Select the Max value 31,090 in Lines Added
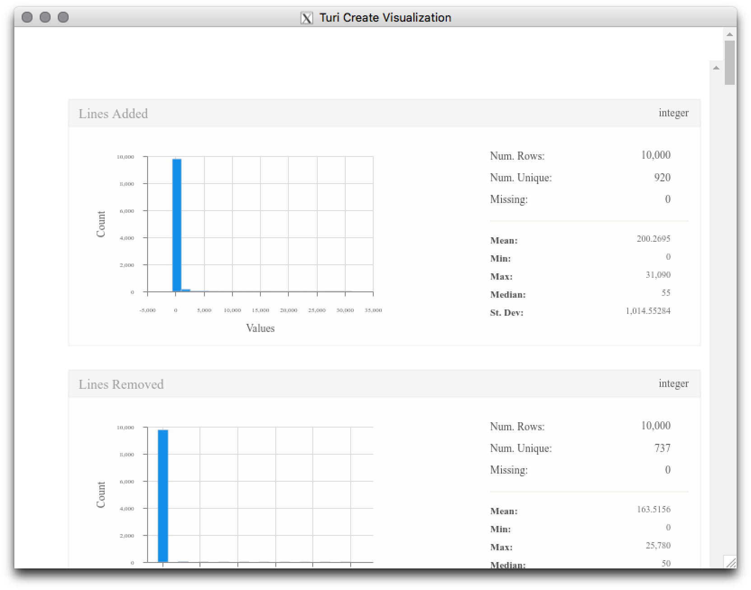The width and height of the screenshot is (751, 590). coord(659,275)
